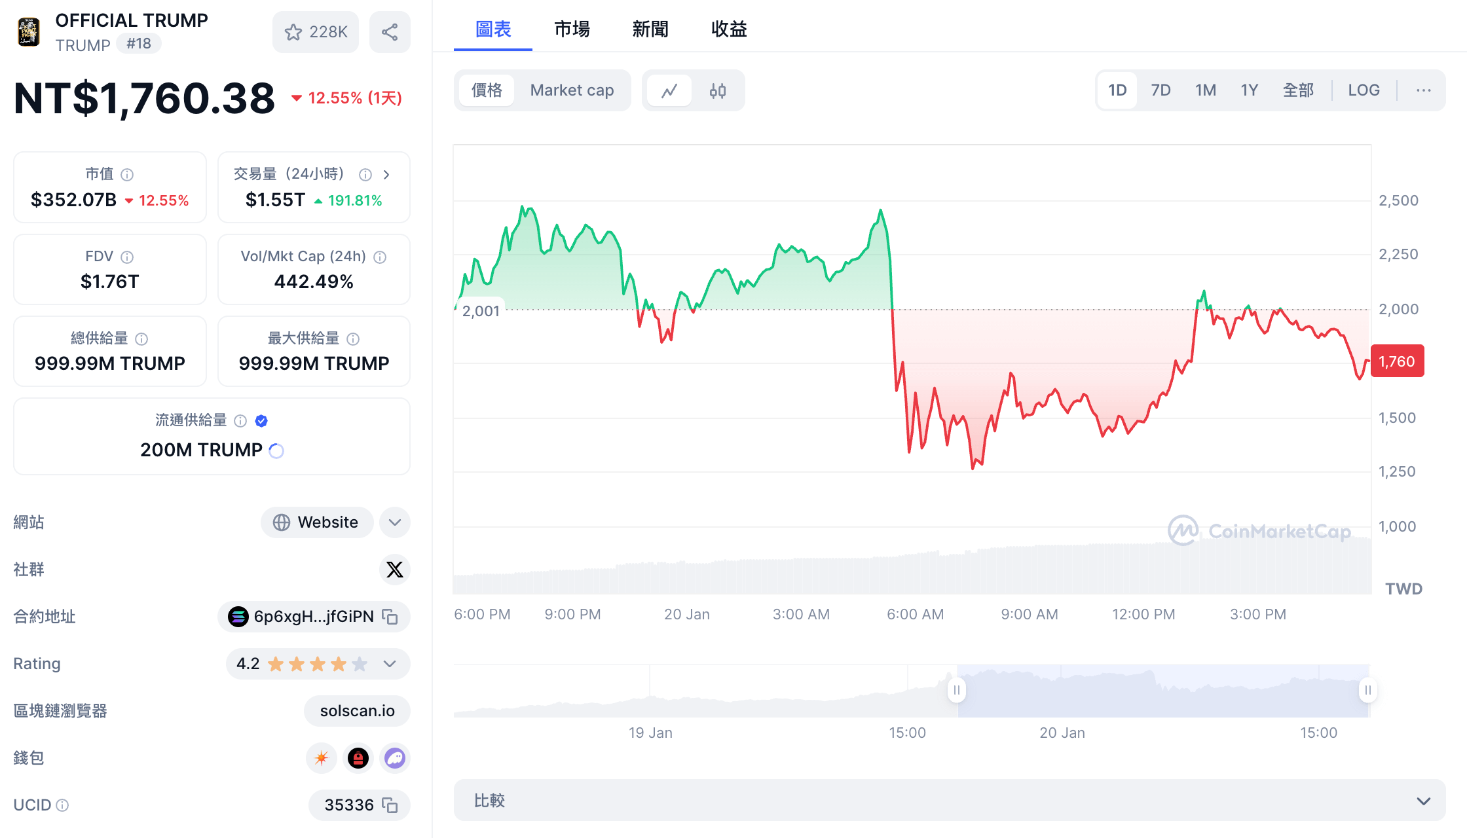The height and width of the screenshot is (838, 1467).
Task: Copy the UCID 35336 value
Action: click(390, 805)
